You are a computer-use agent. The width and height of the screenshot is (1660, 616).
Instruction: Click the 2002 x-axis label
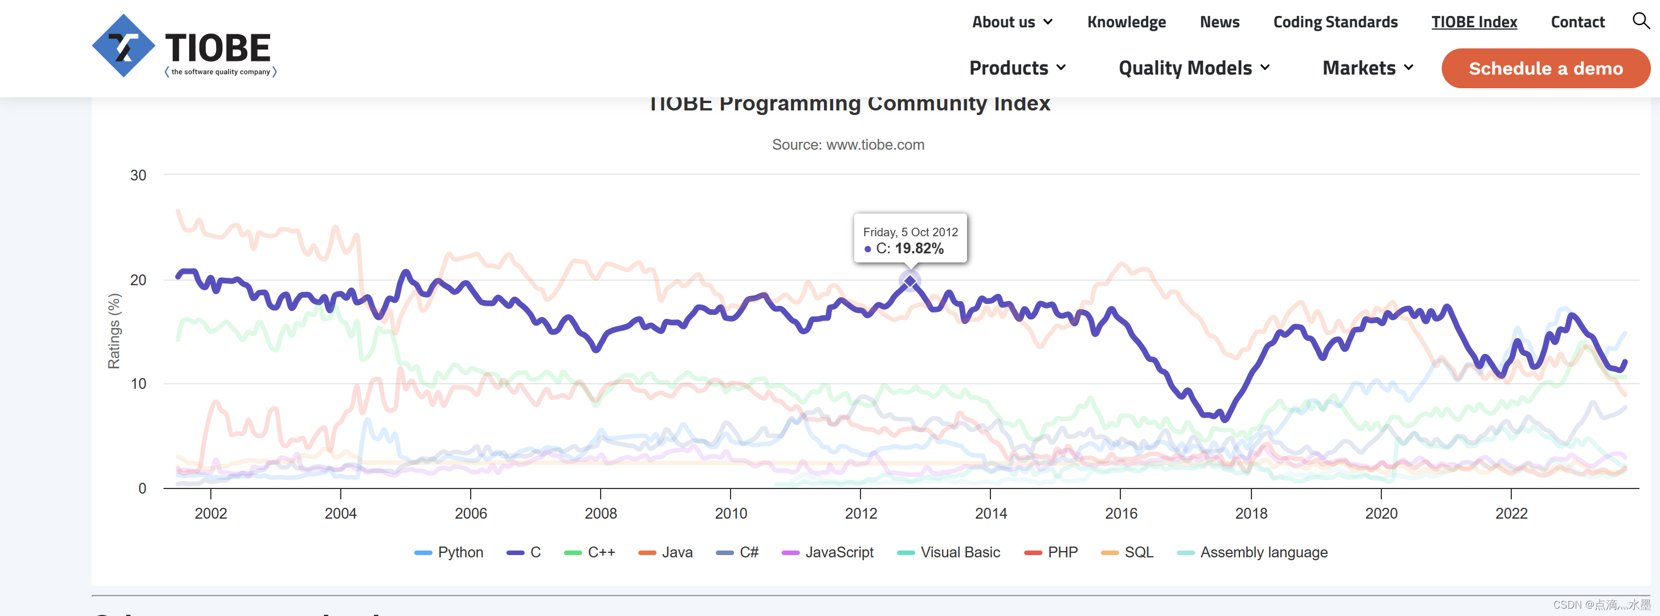pos(211,514)
